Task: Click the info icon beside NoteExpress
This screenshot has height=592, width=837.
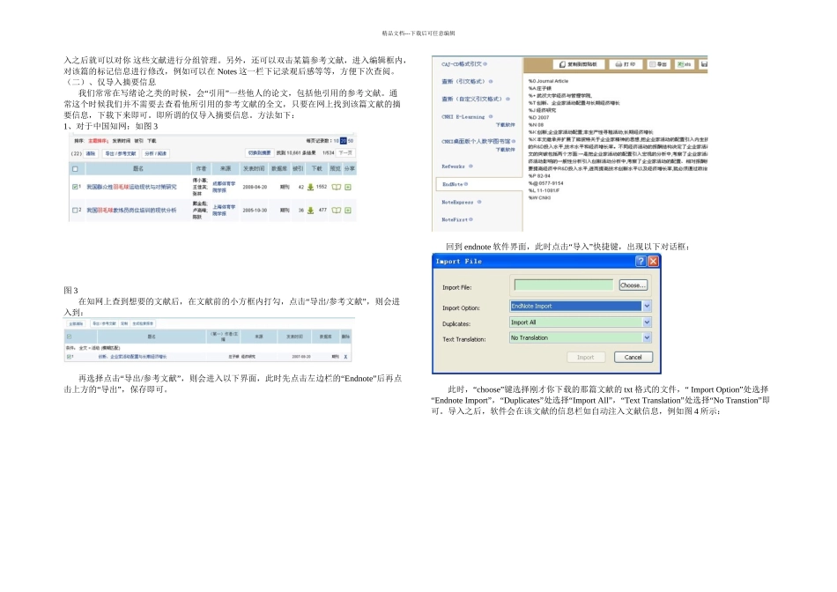Action: click(x=479, y=202)
